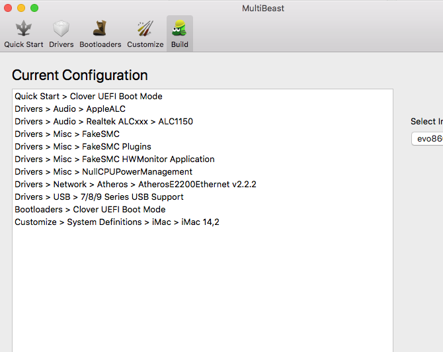Select the Realtek ALCxxx > ALC1150 row
Image resolution: width=443 pixels, height=352 pixels.
[202, 122]
